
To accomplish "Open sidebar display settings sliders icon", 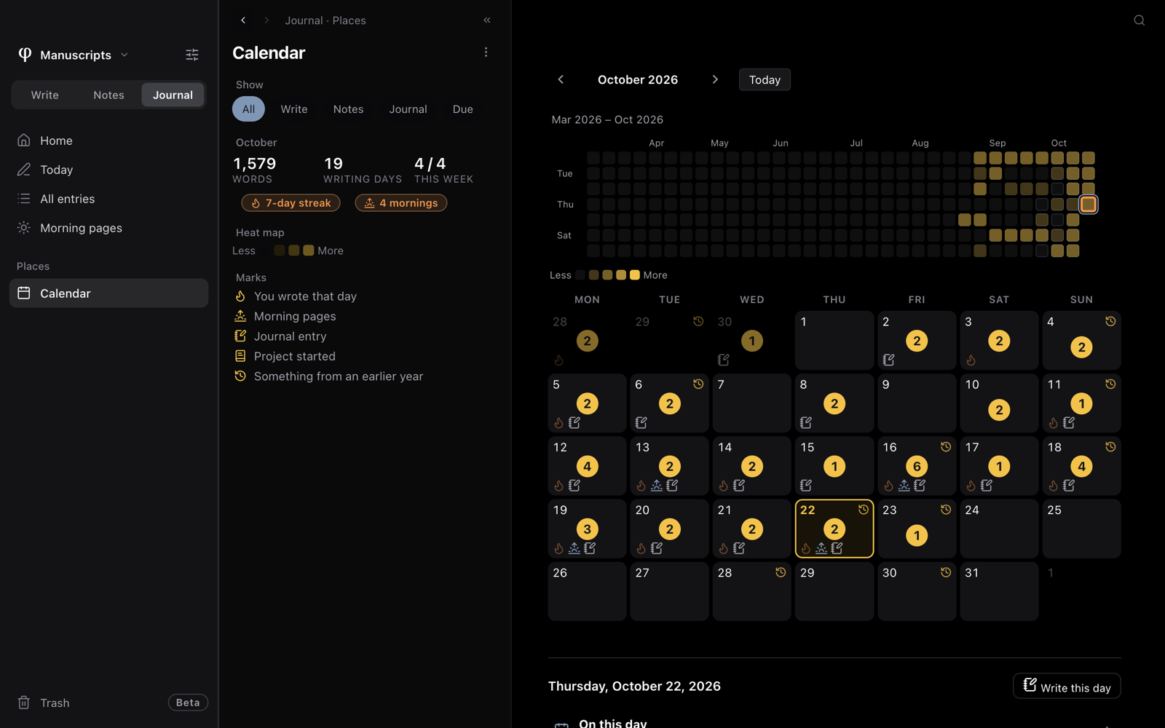I will [192, 55].
